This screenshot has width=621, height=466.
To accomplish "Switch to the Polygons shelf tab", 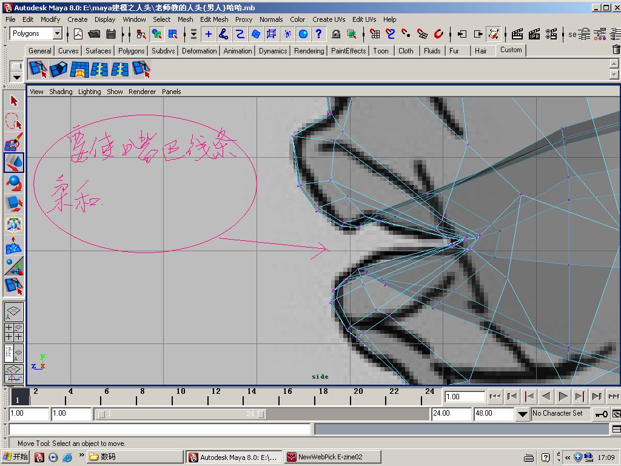I will (131, 51).
